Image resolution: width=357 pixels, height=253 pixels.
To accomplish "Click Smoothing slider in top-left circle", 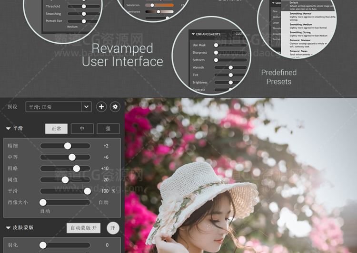I will 84,14.
